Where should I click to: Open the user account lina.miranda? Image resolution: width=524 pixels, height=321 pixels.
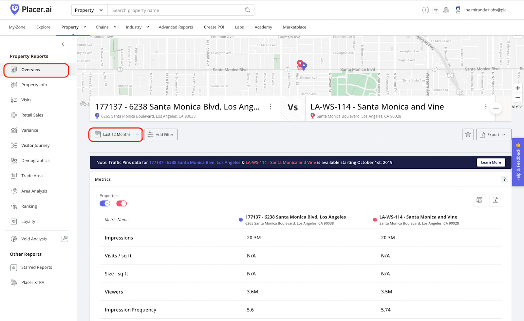tap(483, 10)
